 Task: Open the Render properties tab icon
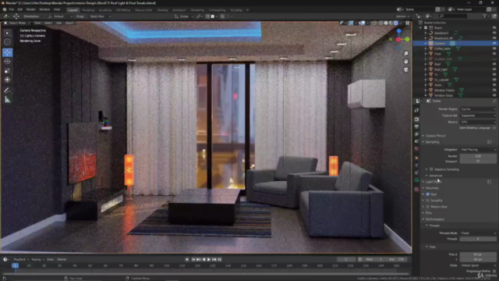(416, 119)
